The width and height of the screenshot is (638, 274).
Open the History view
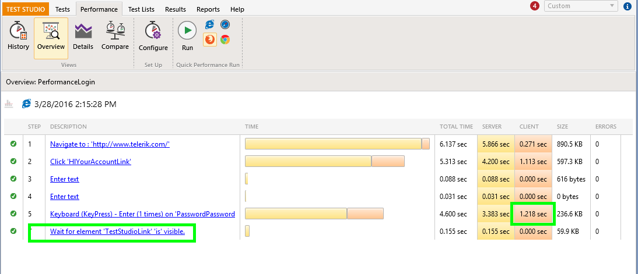pos(18,37)
